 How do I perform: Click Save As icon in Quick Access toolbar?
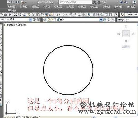click(x=22, y=2)
